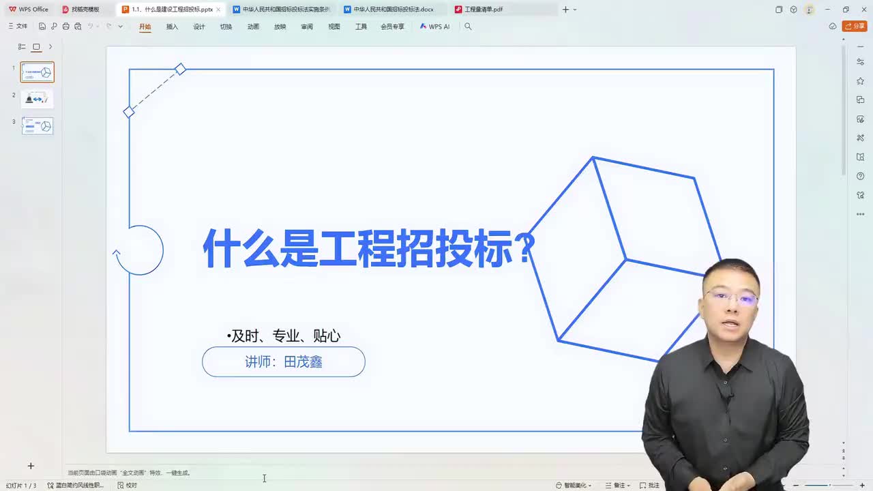
Task: Click the orange 分享 button
Action: 855,26
